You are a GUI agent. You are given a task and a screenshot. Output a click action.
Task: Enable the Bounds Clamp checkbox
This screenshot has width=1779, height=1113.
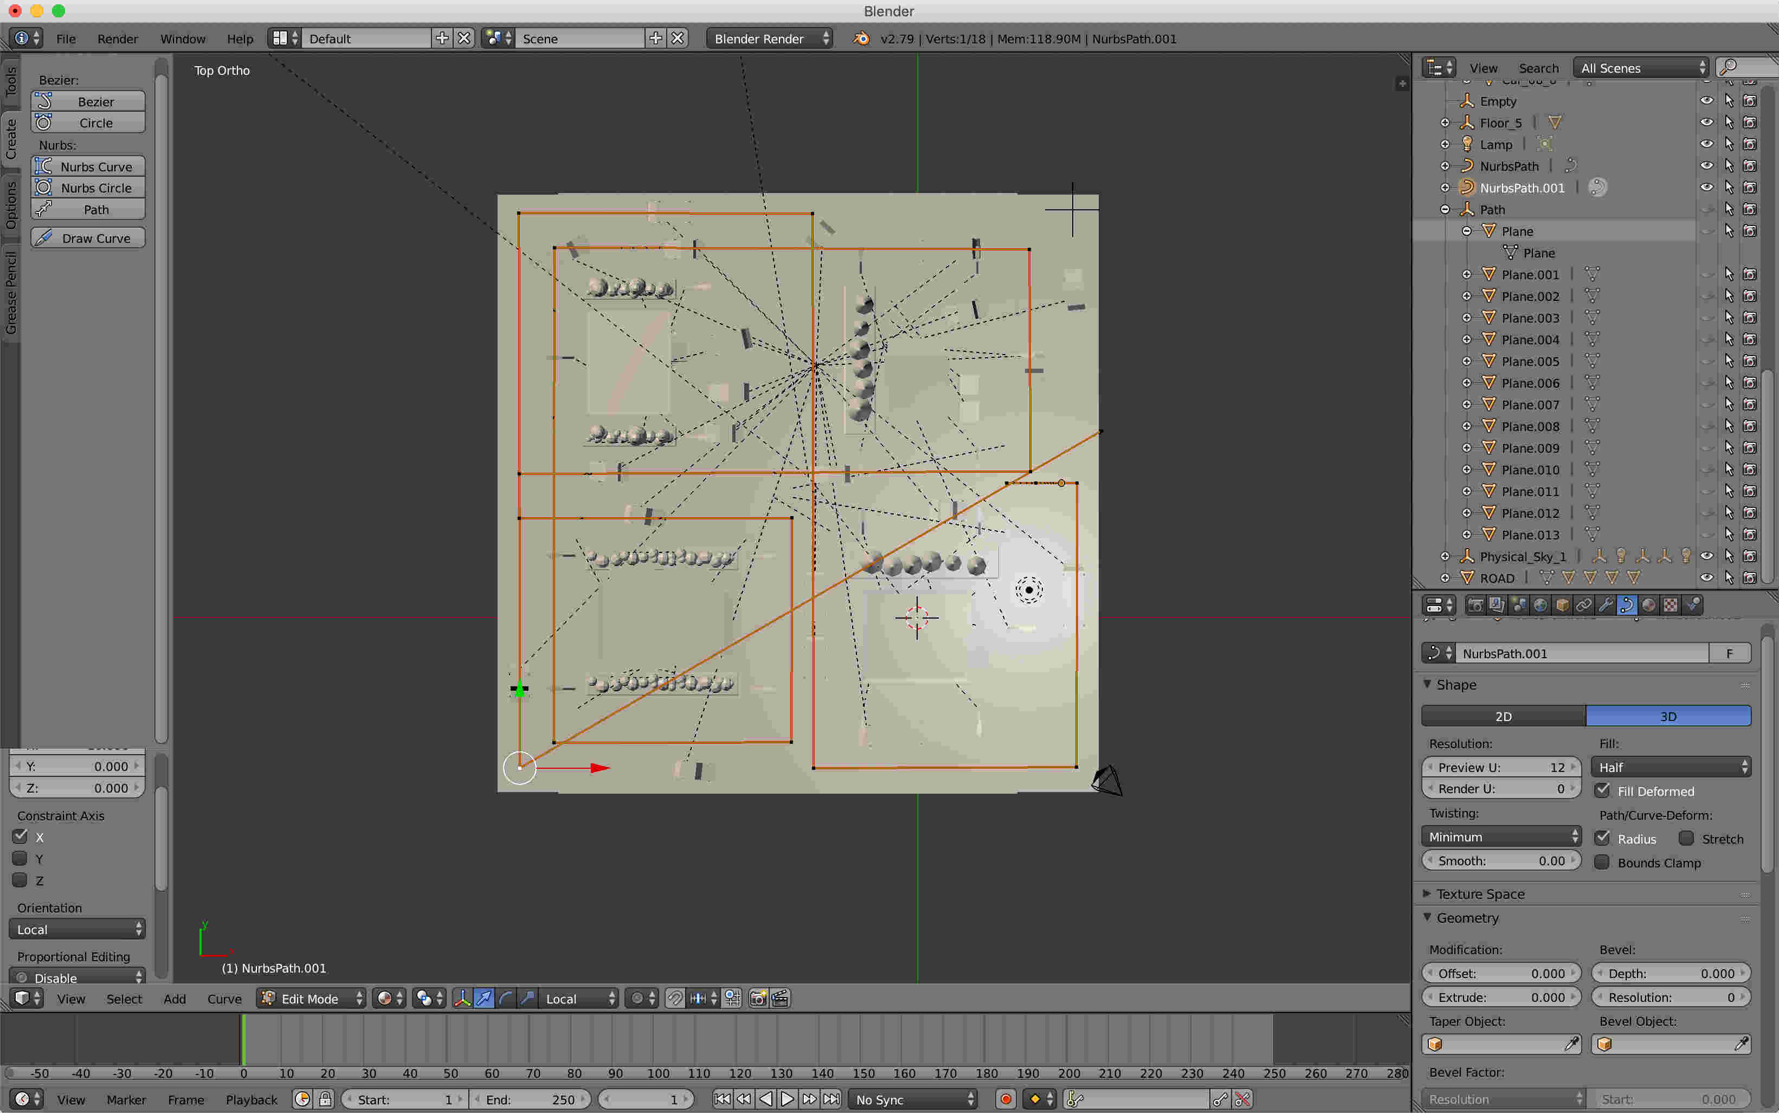pyautogui.click(x=1602, y=862)
